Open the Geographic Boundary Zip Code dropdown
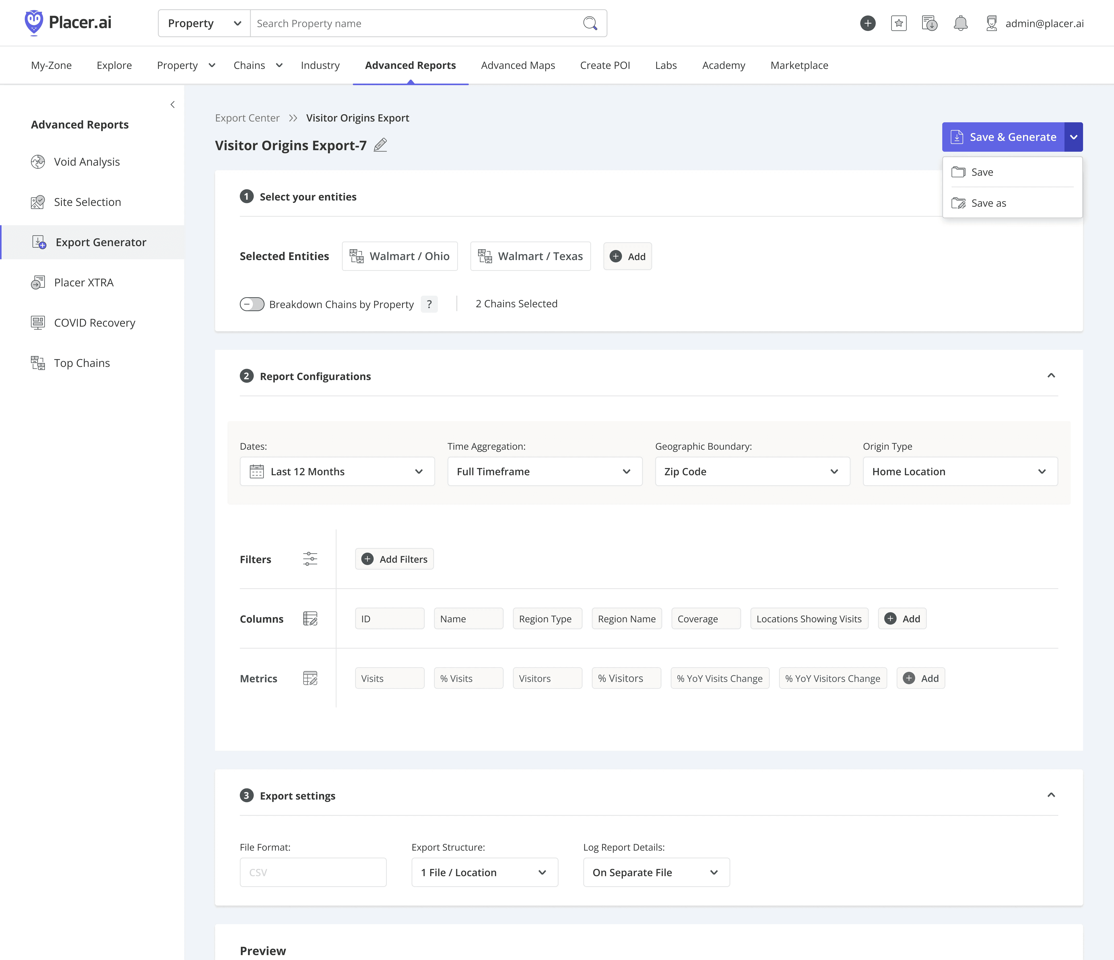The image size is (1114, 960). click(x=752, y=472)
